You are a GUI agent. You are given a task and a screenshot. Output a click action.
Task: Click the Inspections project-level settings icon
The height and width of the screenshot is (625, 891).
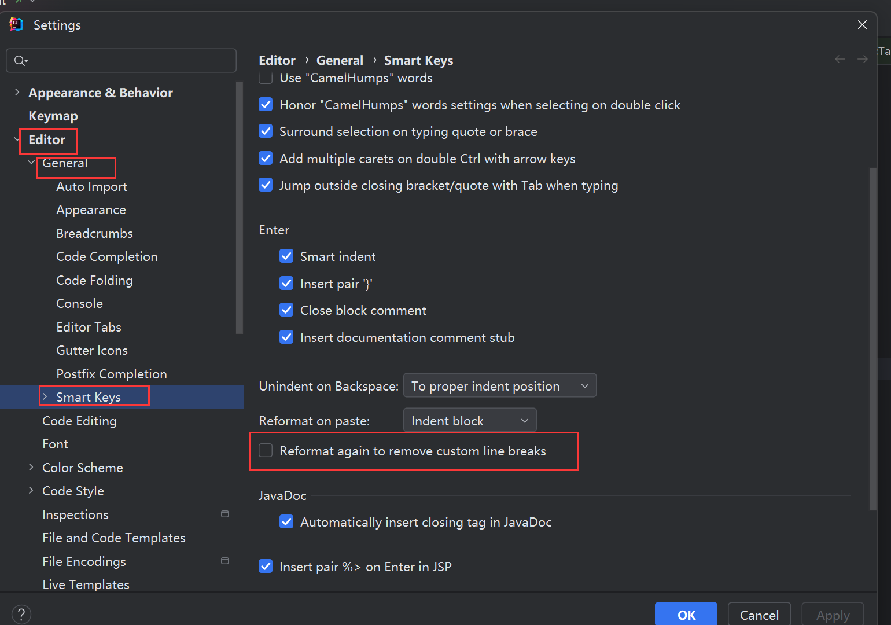[x=225, y=514]
